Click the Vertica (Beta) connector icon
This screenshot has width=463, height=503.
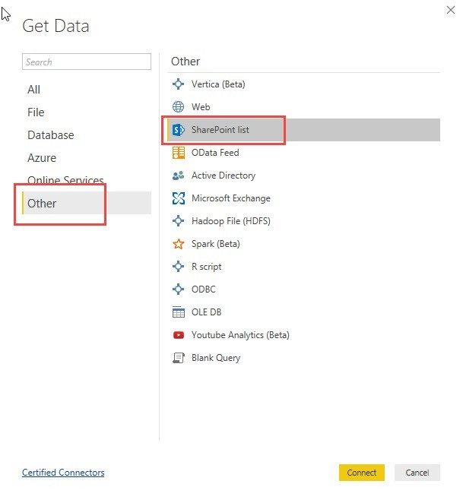tap(178, 84)
